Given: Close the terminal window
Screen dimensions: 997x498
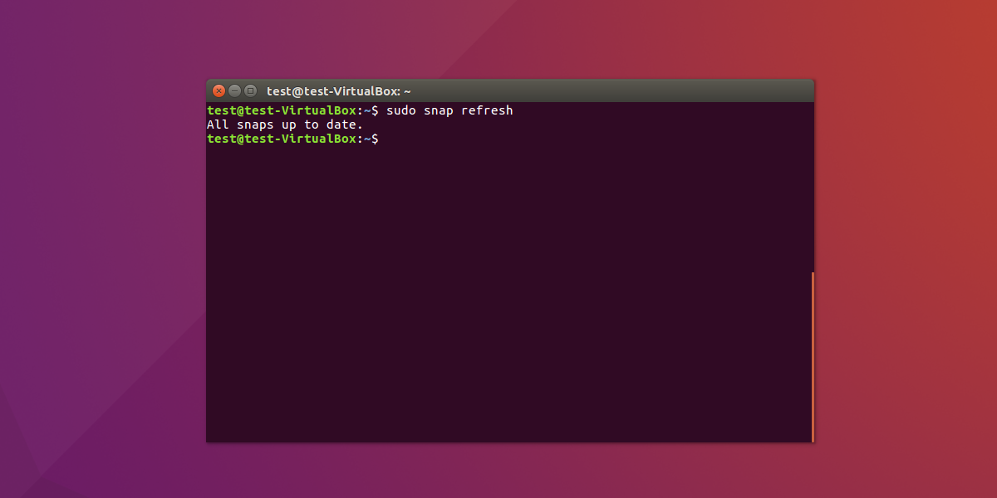Looking at the screenshot, I should 219,90.
